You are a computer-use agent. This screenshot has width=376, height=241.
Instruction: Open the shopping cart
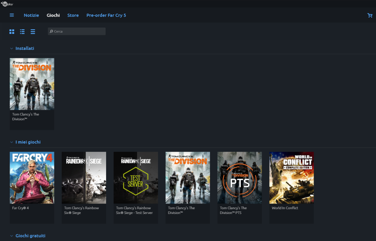point(370,15)
